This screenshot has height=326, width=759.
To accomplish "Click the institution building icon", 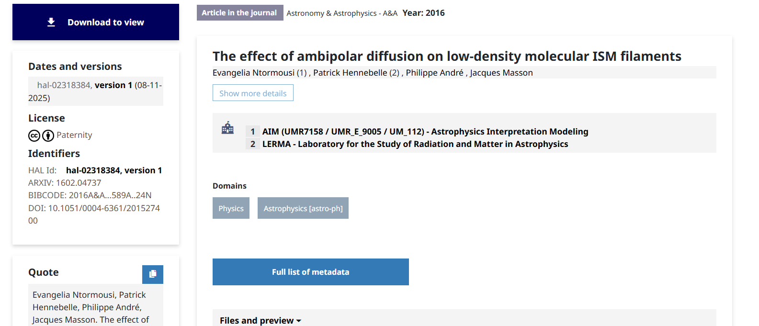I will pos(227,128).
